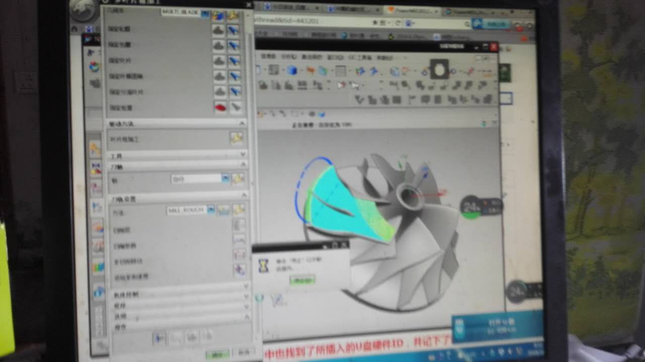Click the display icon for 指定轮毂 (Specify Hub)
The image size is (645, 362).
coord(234,30)
